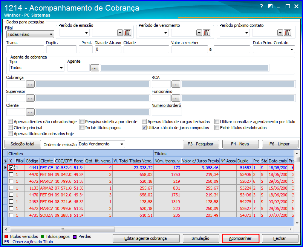This screenshot has width=303, height=247.
Task: Click Trans. input field
Action: [x=25, y=49]
